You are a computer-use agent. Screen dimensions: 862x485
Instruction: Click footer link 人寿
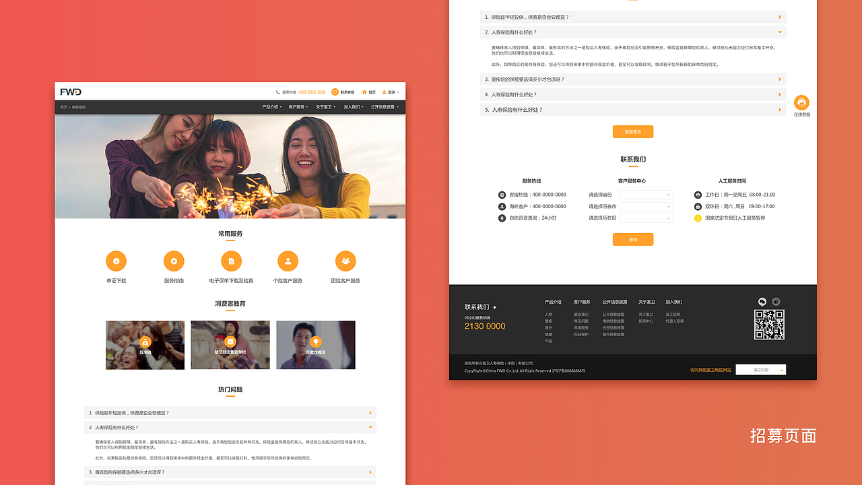pyautogui.click(x=548, y=315)
